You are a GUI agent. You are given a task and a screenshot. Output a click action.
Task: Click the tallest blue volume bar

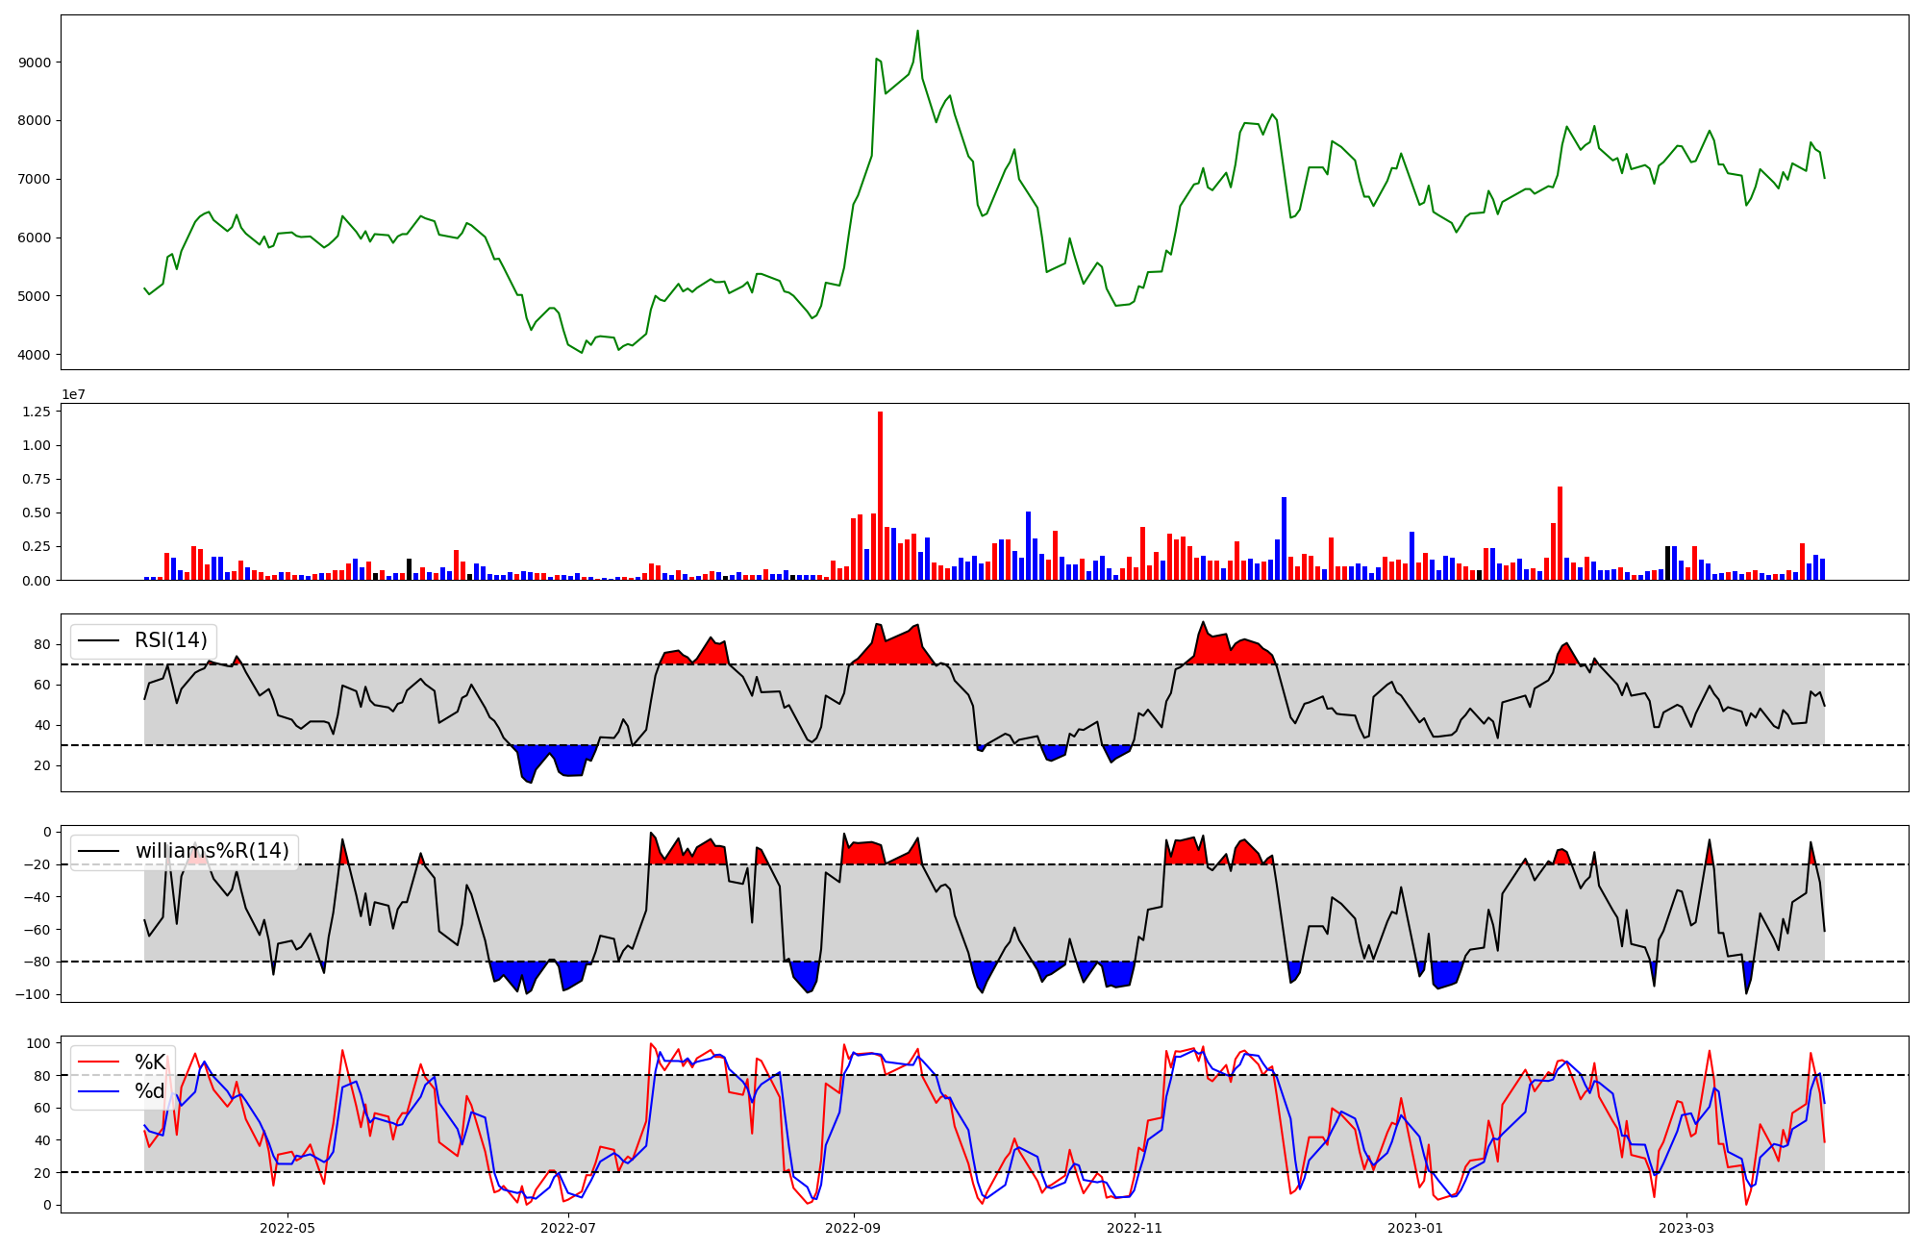pos(1284,538)
